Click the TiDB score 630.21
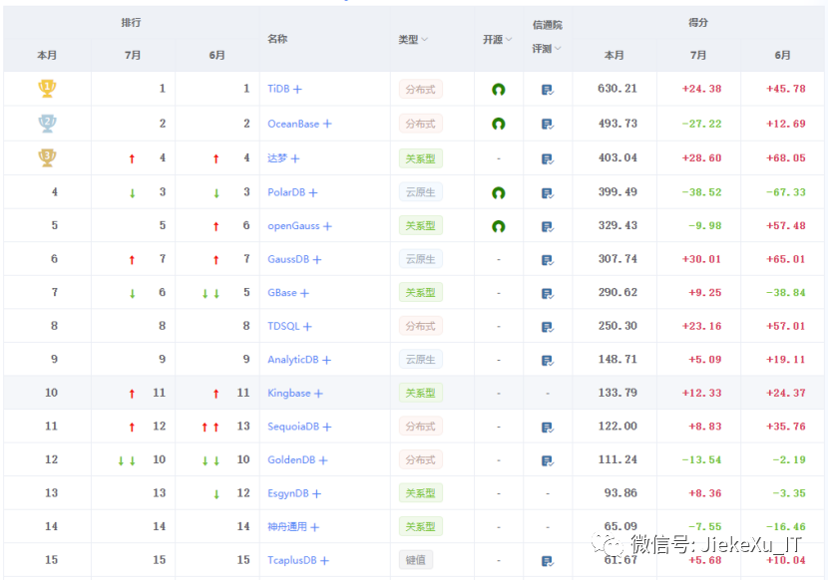Image resolution: width=828 pixels, height=581 pixels. [618, 88]
